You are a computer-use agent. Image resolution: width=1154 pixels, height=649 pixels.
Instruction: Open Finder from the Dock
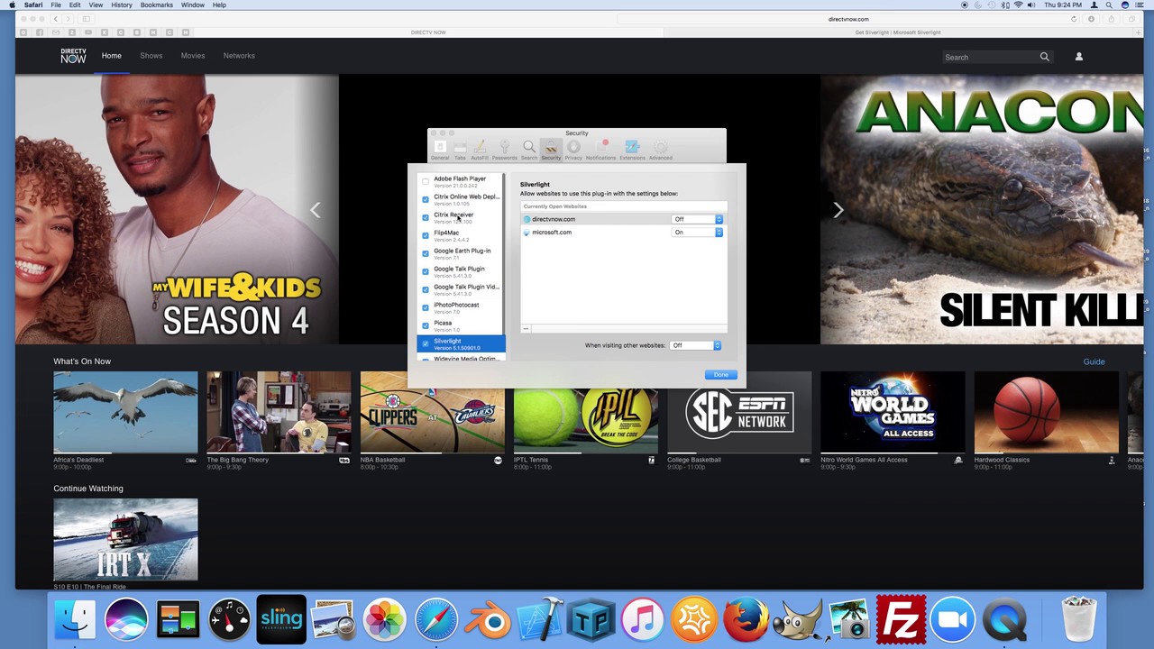[x=75, y=620]
